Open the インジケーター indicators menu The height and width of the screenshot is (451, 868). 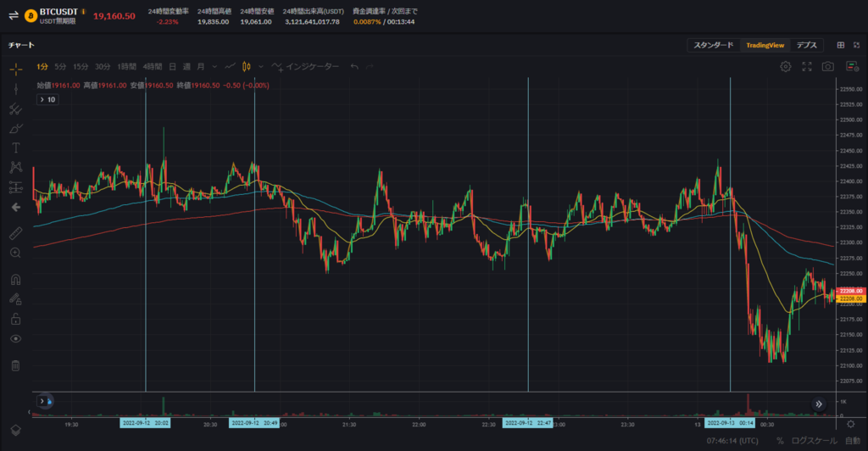pos(305,66)
